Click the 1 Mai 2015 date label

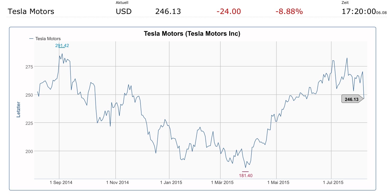tap(278, 183)
